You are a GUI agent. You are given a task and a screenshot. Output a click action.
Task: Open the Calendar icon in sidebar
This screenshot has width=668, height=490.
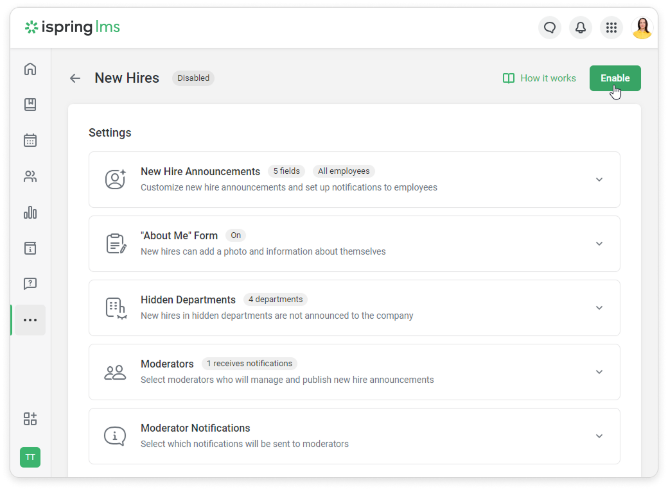click(x=30, y=140)
